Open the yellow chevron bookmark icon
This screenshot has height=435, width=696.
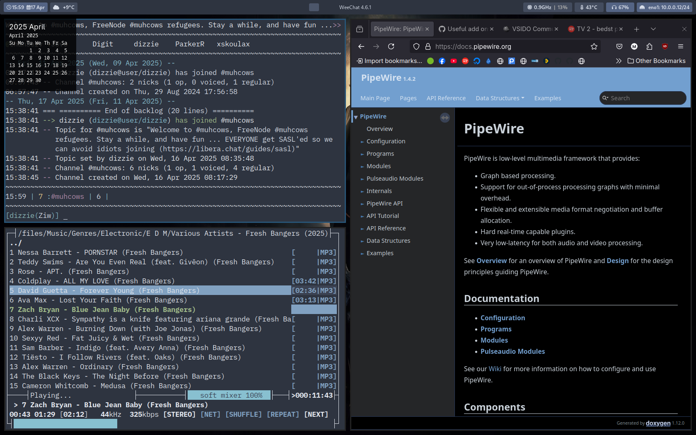point(546,61)
